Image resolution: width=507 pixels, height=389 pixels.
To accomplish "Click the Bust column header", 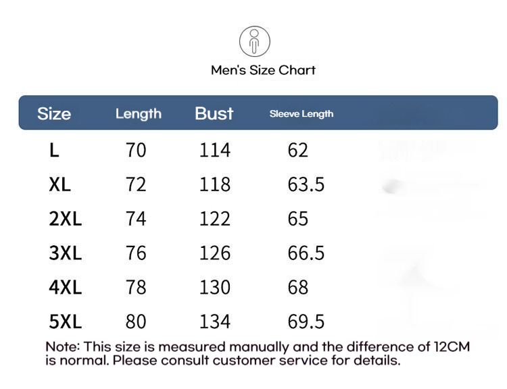I will coord(214,113).
